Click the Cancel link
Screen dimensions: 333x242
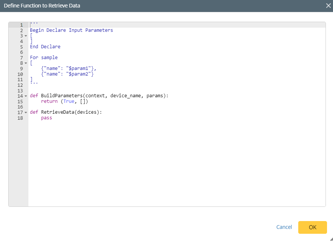284,227
